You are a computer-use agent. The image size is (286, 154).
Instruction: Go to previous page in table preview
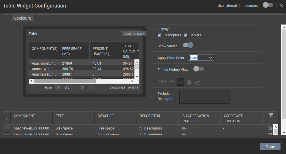pyautogui.click(x=38, y=87)
